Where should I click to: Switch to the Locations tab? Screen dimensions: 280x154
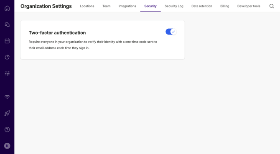click(x=87, y=6)
